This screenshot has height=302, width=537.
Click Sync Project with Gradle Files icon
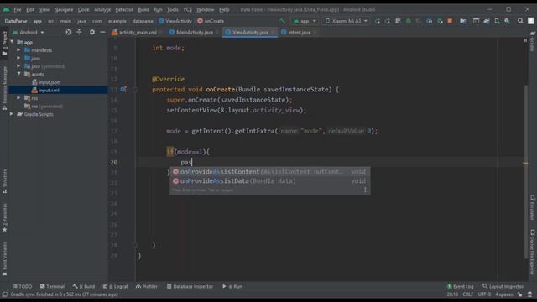coord(487,21)
